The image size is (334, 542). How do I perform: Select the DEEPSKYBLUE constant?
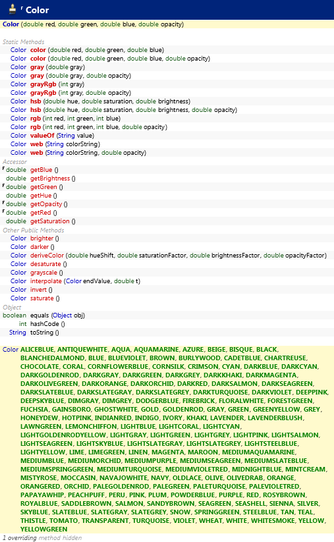point(42,401)
